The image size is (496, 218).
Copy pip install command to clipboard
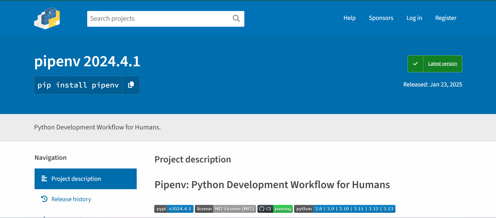pyautogui.click(x=131, y=85)
